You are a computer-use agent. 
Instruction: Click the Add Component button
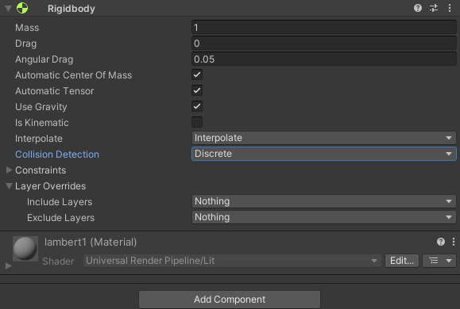click(x=230, y=299)
